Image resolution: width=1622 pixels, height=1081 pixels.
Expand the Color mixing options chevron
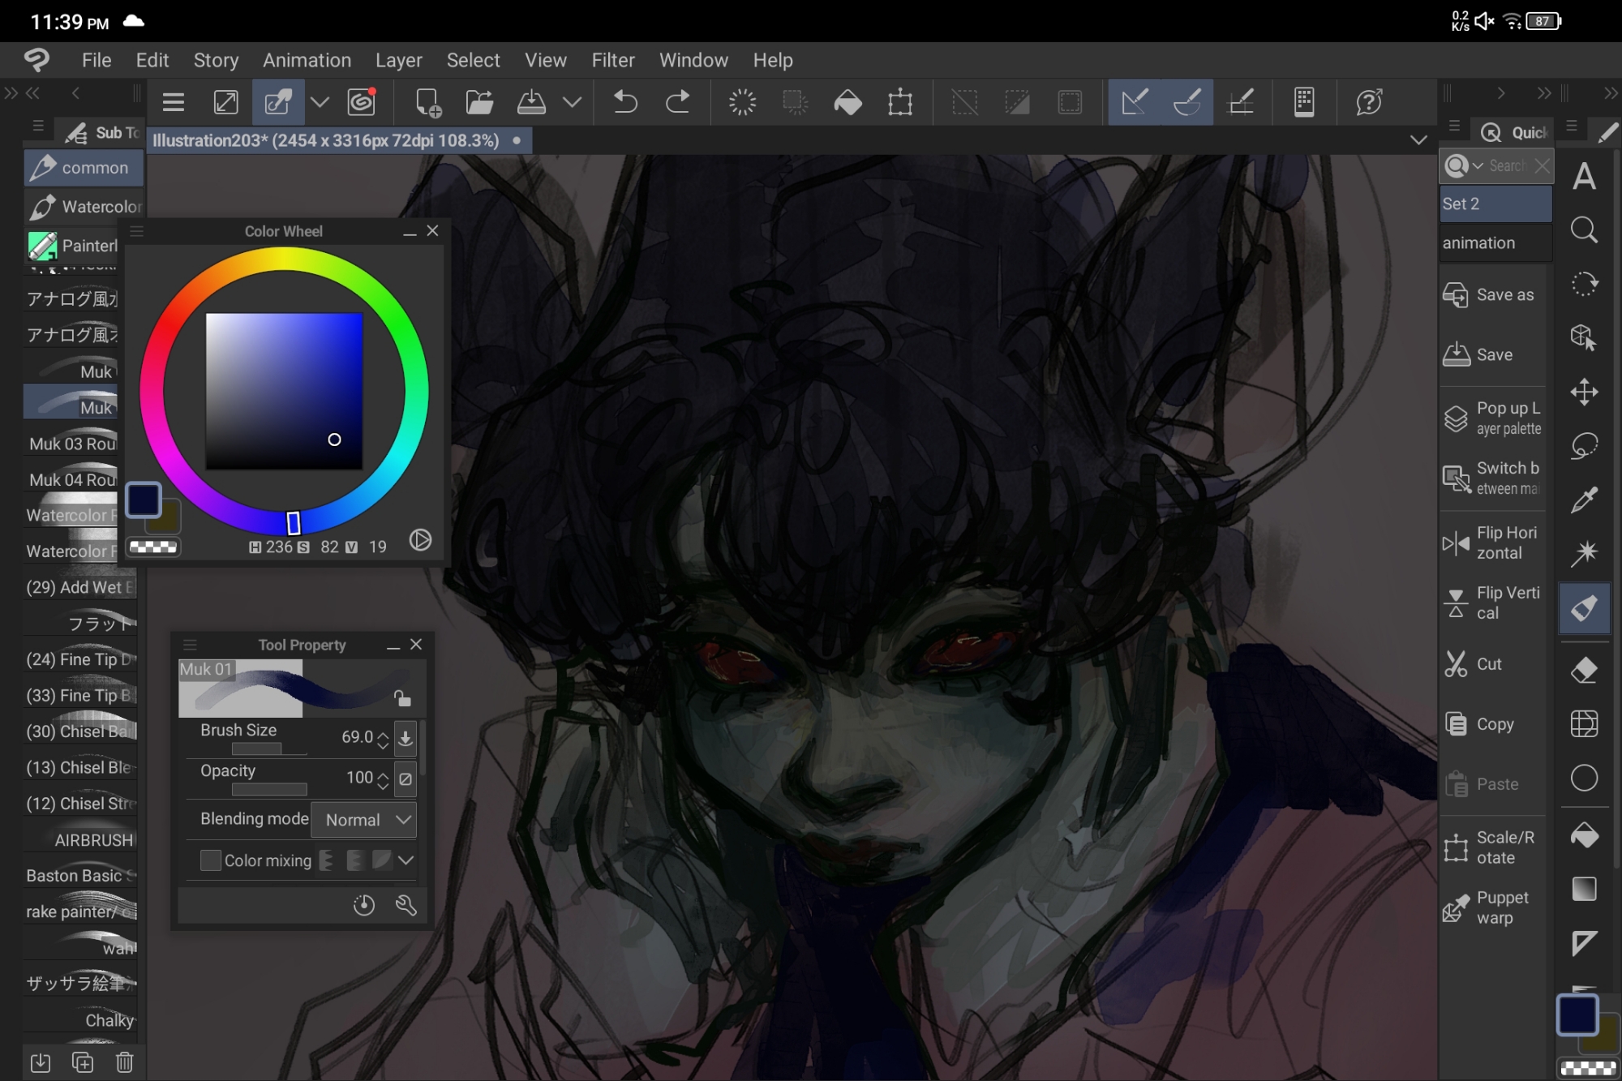pos(406,860)
